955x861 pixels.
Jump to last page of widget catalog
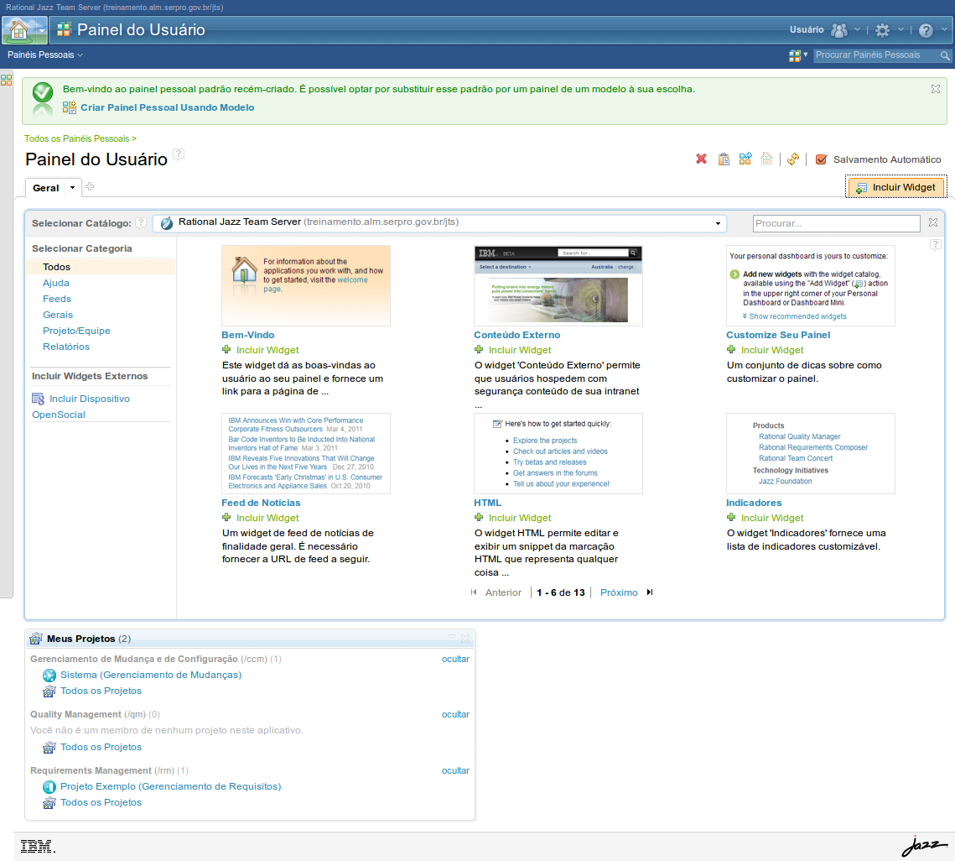click(650, 592)
